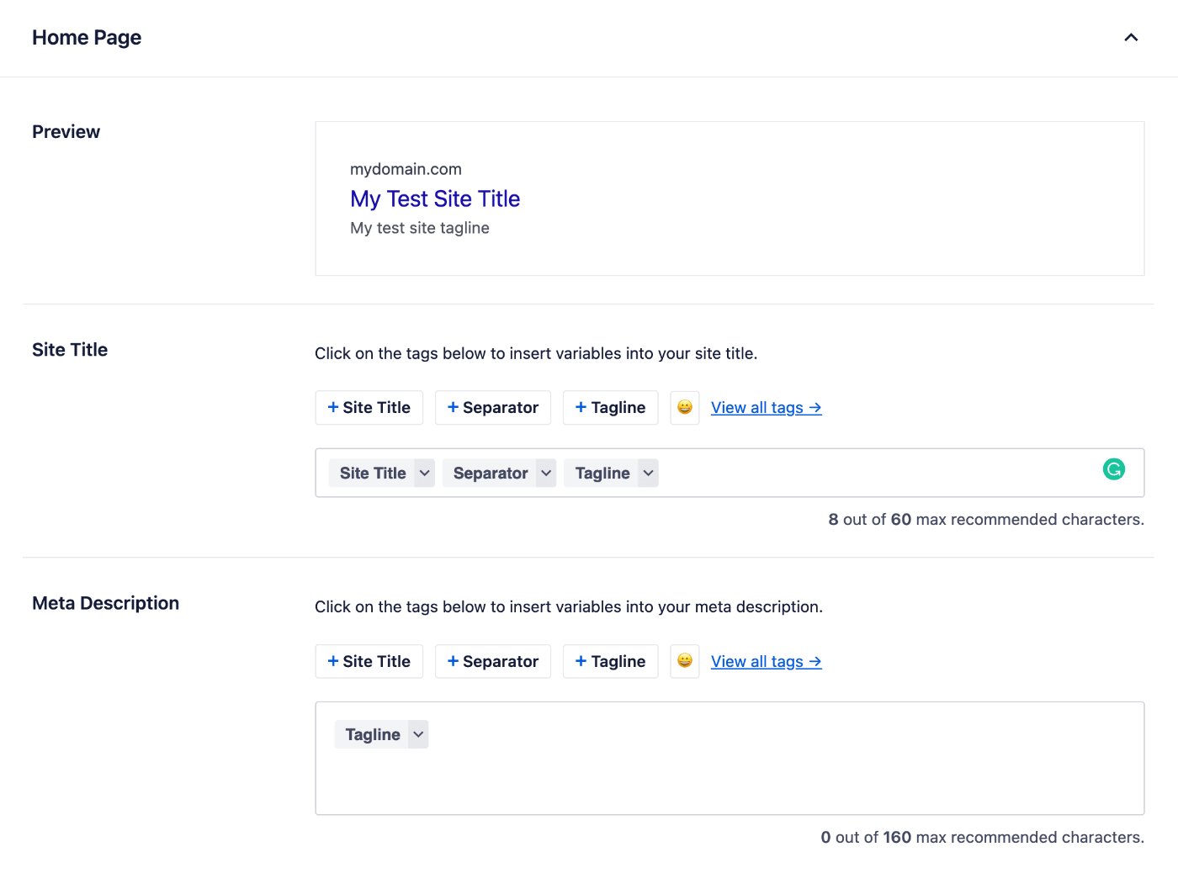Expand Tagline dropdown in site title field
This screenshot has height=889, width=1178.
tap(648, 474)
